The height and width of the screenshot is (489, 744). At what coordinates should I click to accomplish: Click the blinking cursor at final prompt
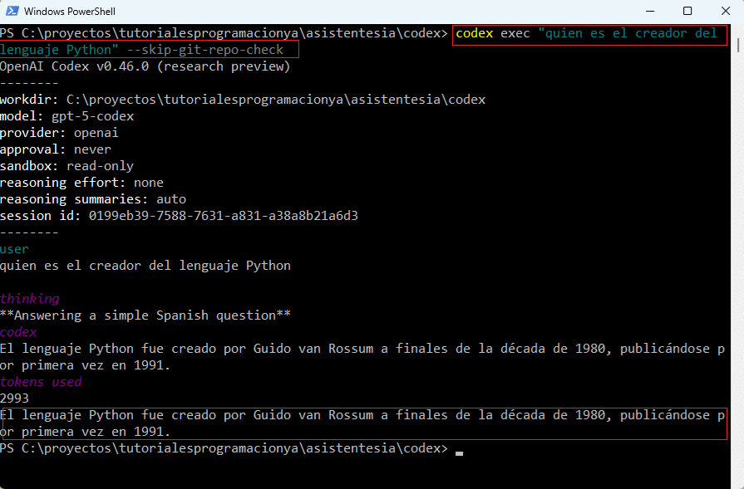[460, 451]
